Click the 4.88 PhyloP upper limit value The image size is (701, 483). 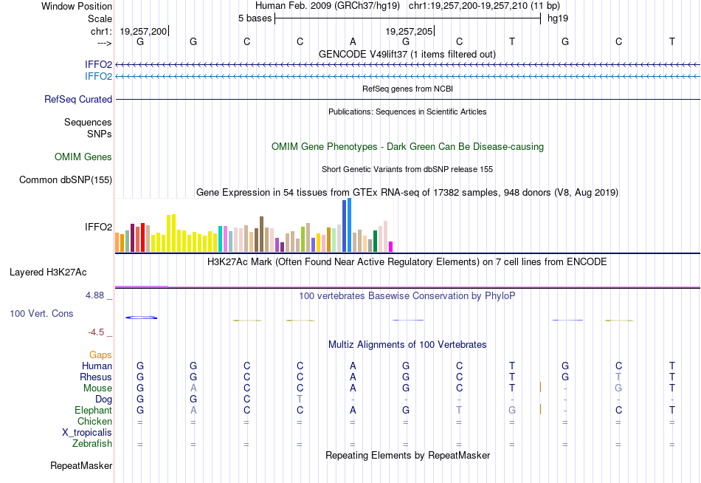pyautogui.click(x=94, y=295)
